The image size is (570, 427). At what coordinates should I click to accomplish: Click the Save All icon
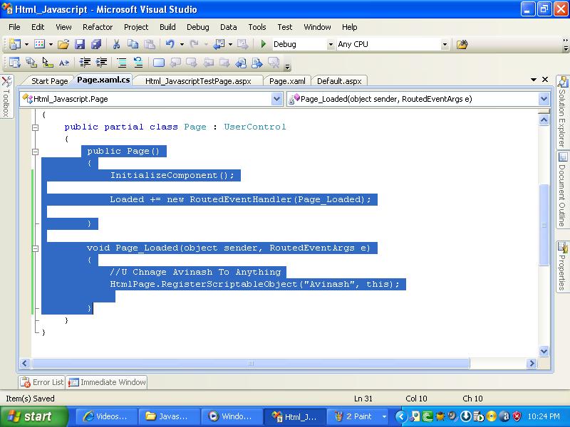point(96,44)
